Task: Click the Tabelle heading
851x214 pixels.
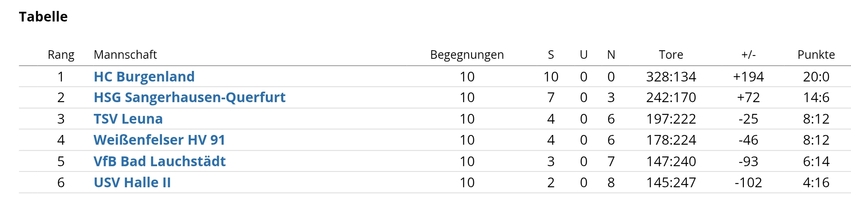Action: (x=43, y=17)
